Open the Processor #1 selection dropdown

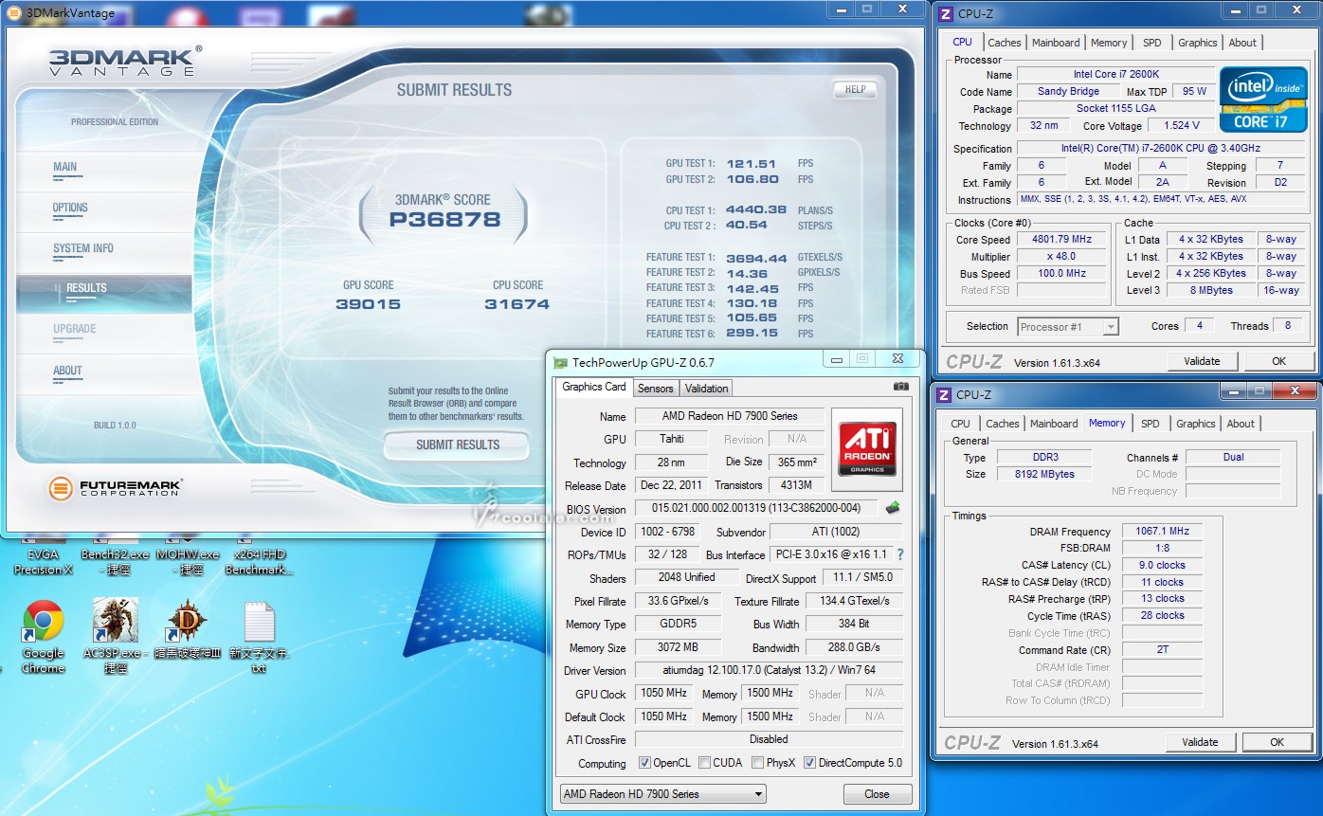point(1068,327)
